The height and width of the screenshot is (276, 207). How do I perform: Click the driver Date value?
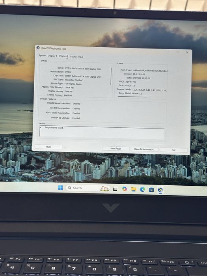point(141,78)
